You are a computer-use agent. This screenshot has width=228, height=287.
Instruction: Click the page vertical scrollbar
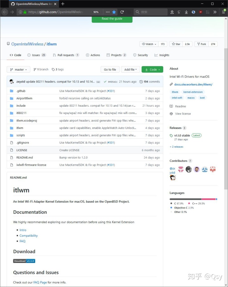pos(226,119)
